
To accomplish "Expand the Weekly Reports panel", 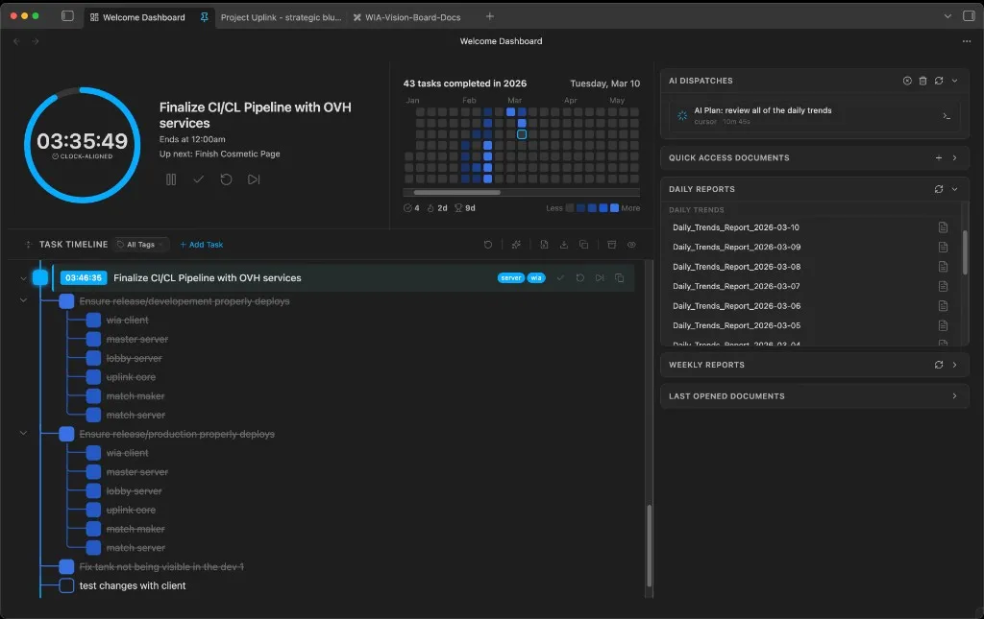I will pyautogui.click(x=954, y=365).
